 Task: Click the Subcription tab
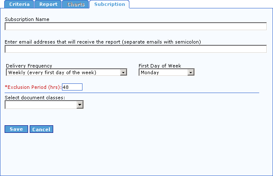coord(109,5)
